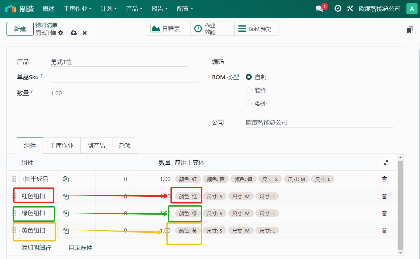Click the bookmark icon near top right
420x259 pixels.
point(409,29)
